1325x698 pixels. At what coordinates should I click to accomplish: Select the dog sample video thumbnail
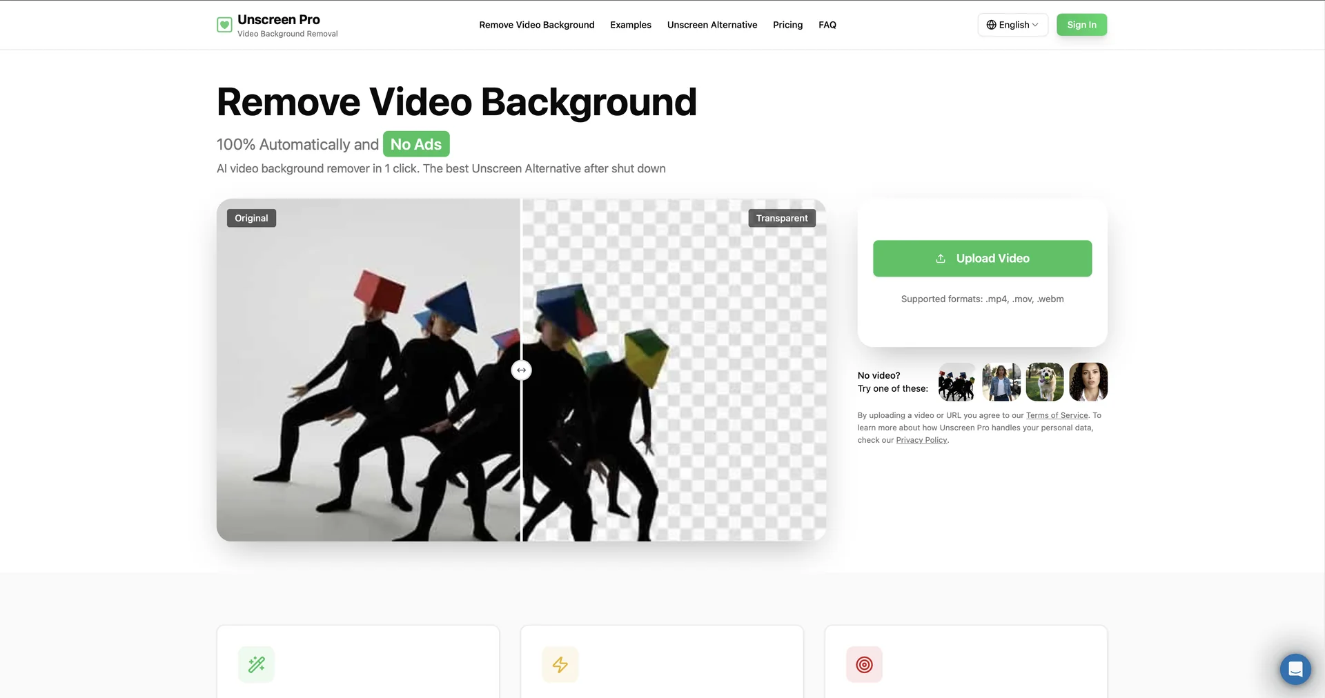(1044, 382)
